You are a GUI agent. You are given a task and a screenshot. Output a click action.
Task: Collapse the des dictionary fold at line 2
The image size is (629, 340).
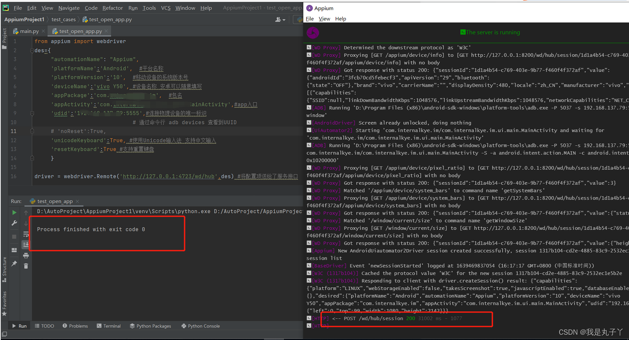pos(32,50)
